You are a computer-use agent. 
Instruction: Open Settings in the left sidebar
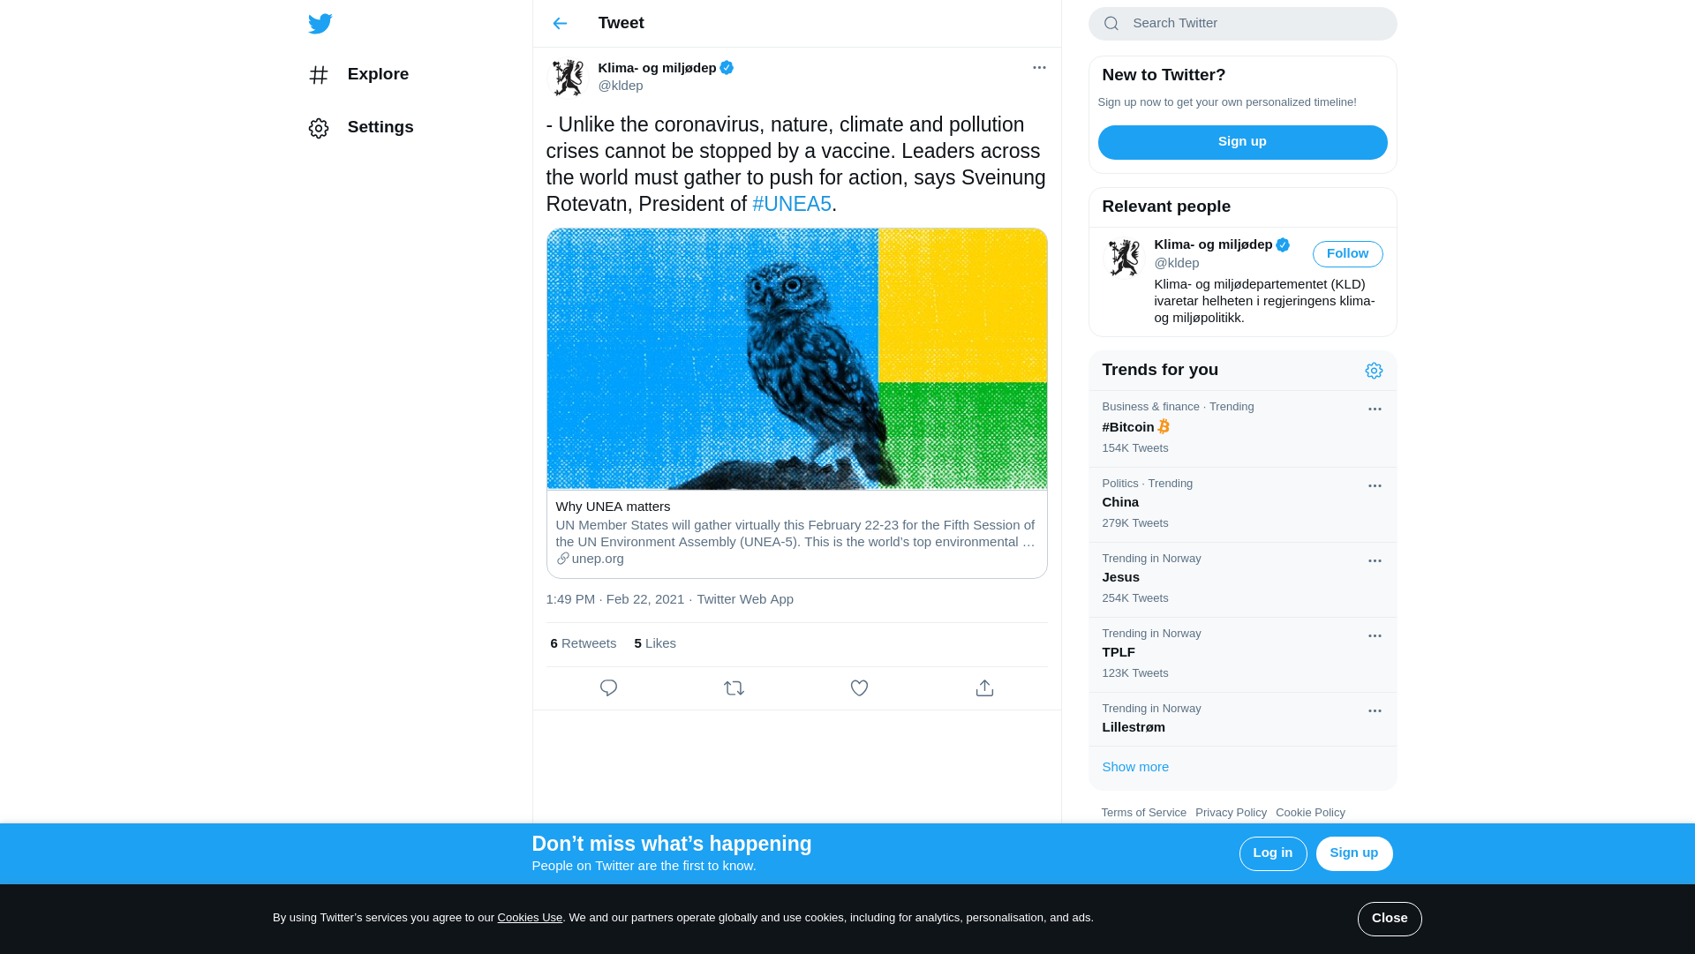tap(361, 128)
